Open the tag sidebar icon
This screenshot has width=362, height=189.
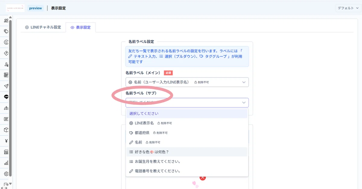(x=6, y=31)
